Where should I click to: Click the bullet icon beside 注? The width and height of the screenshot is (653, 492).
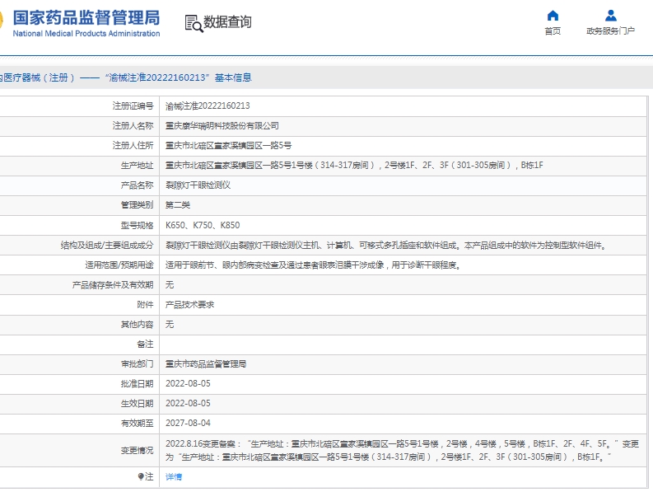[x=141, y=476]
